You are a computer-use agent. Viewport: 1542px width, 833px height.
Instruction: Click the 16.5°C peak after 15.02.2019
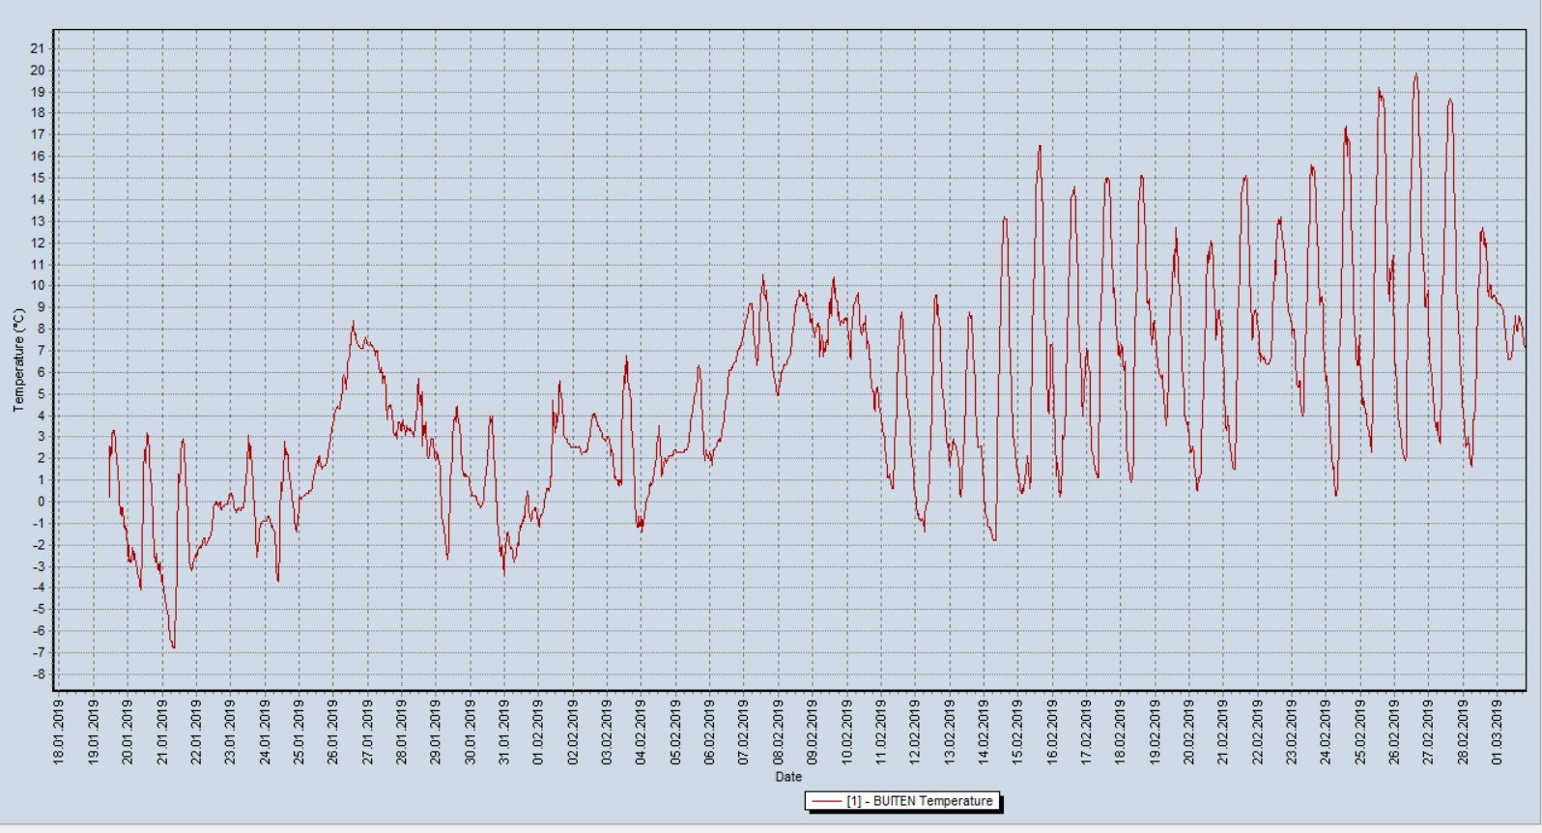(1040, 147)
